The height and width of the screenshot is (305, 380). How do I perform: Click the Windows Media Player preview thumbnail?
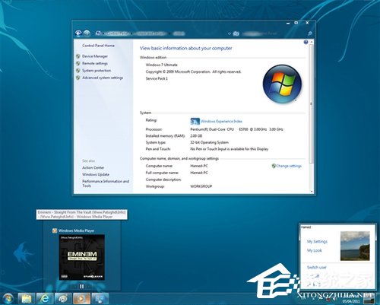pos(82,257)
